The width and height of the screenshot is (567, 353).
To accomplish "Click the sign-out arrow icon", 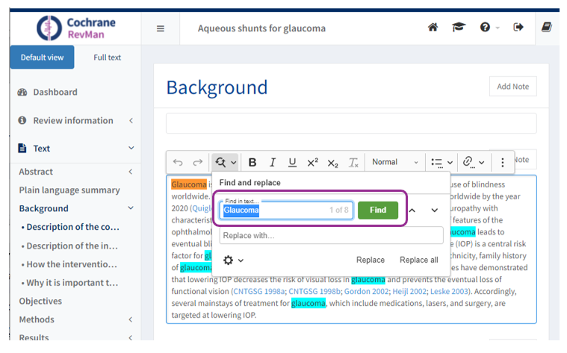I will click(x=518, y=28).
